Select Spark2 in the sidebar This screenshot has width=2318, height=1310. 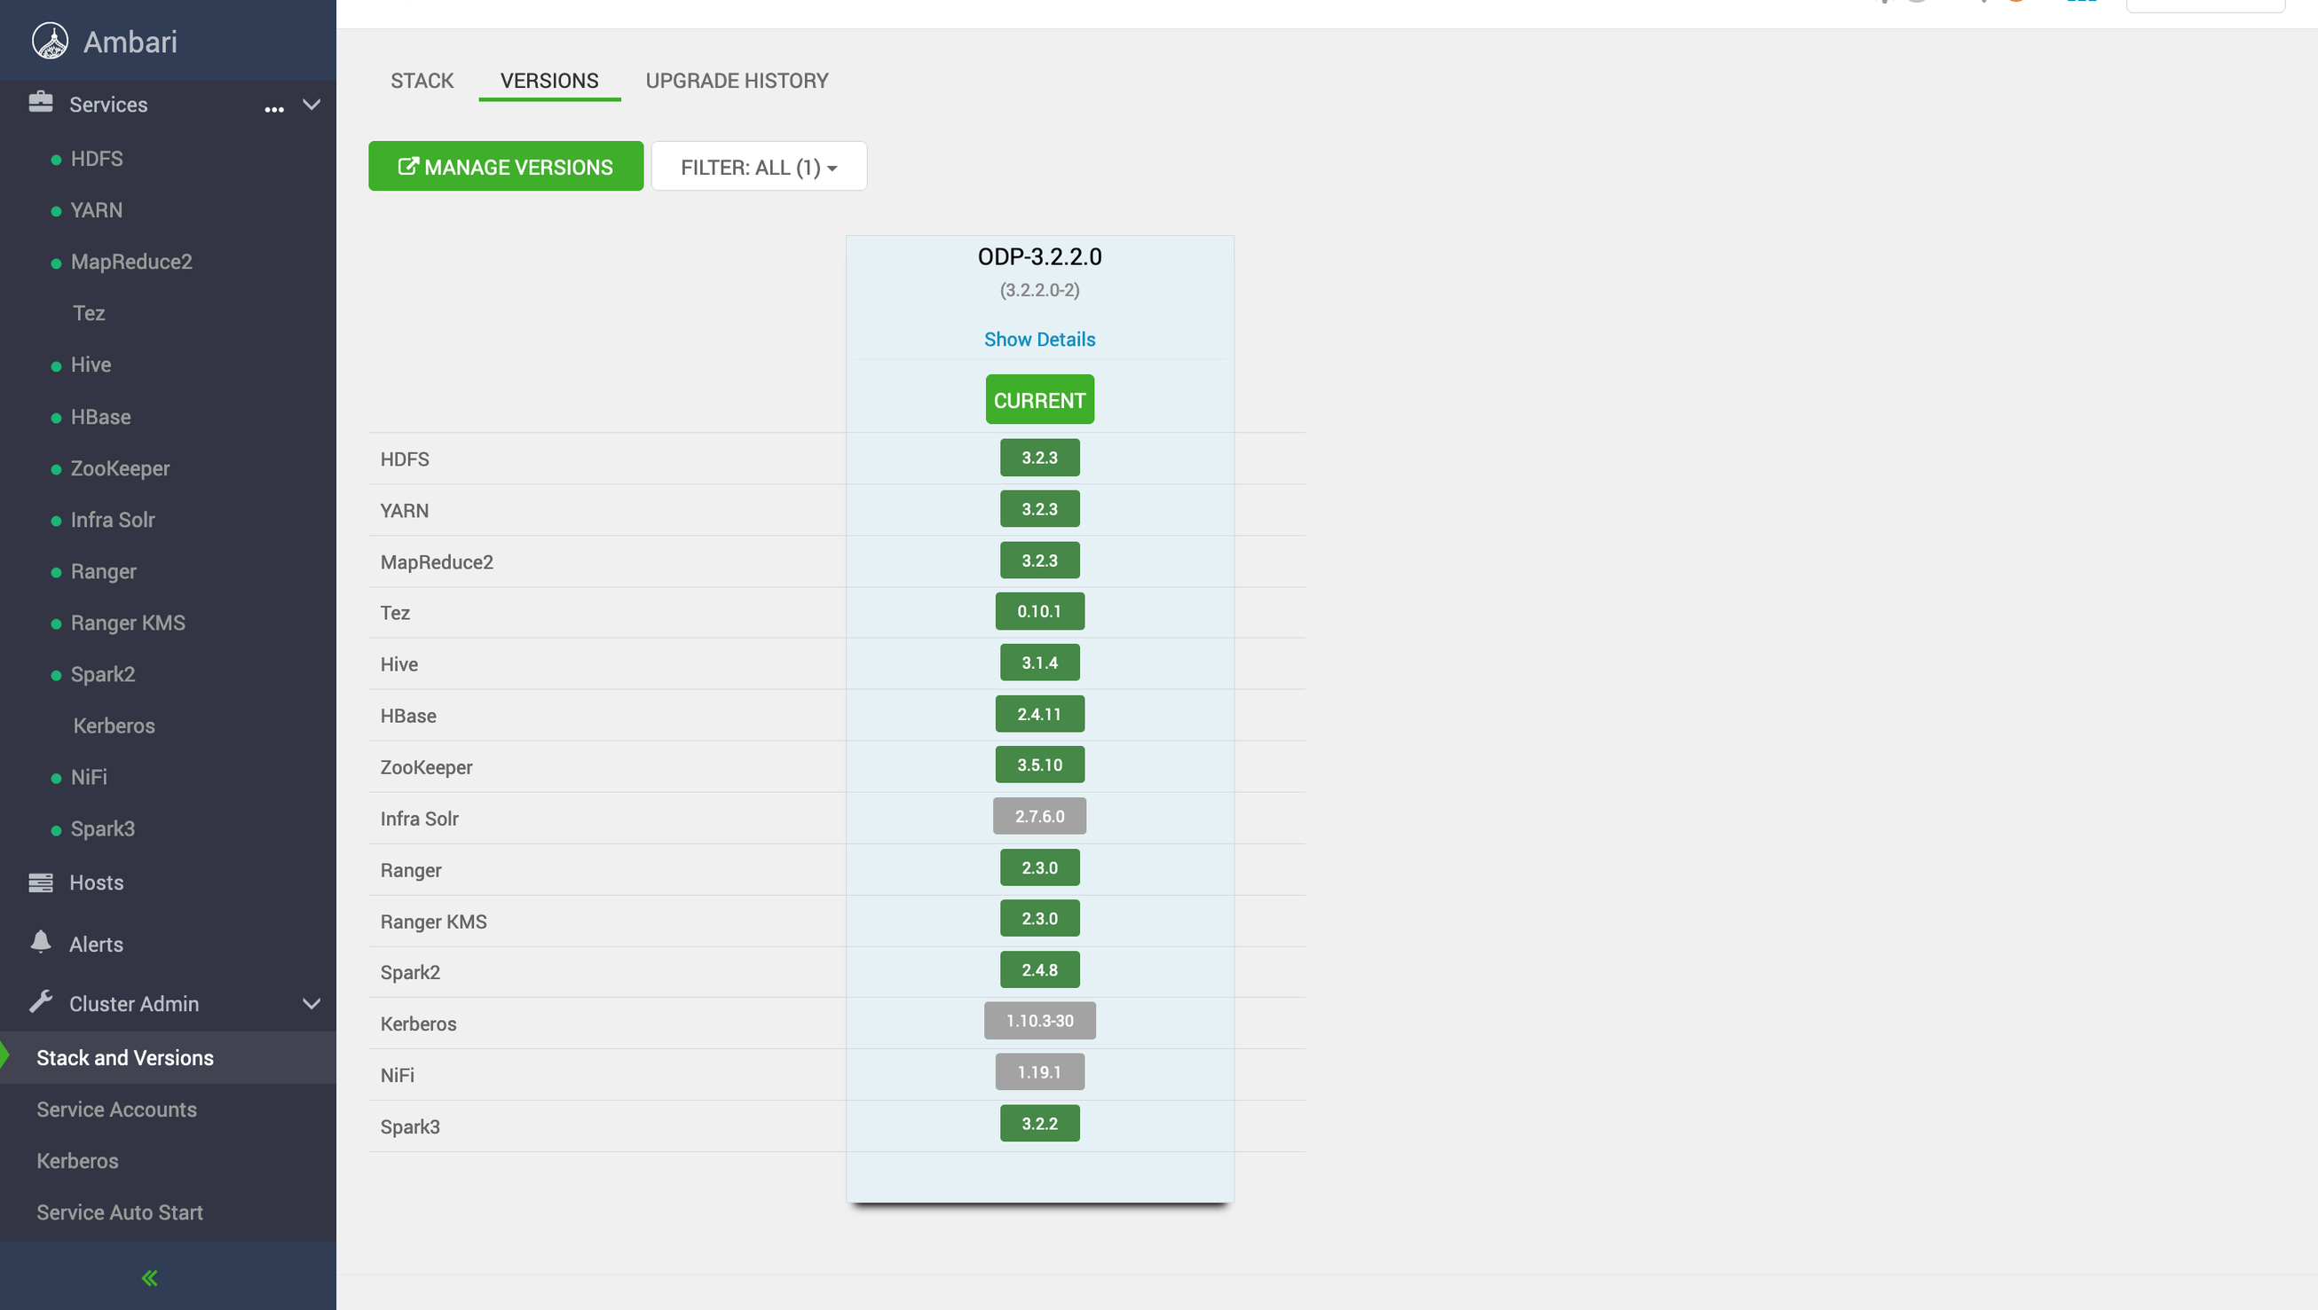pos(103,674)
